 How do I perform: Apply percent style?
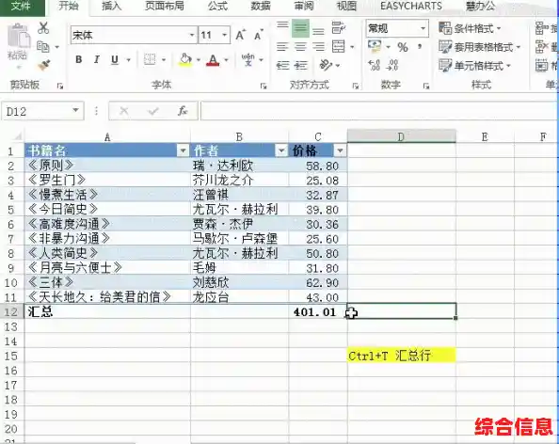(403, 47)
